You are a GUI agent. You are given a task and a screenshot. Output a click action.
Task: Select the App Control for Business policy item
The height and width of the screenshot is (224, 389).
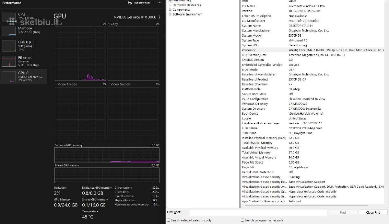(263, 201)
